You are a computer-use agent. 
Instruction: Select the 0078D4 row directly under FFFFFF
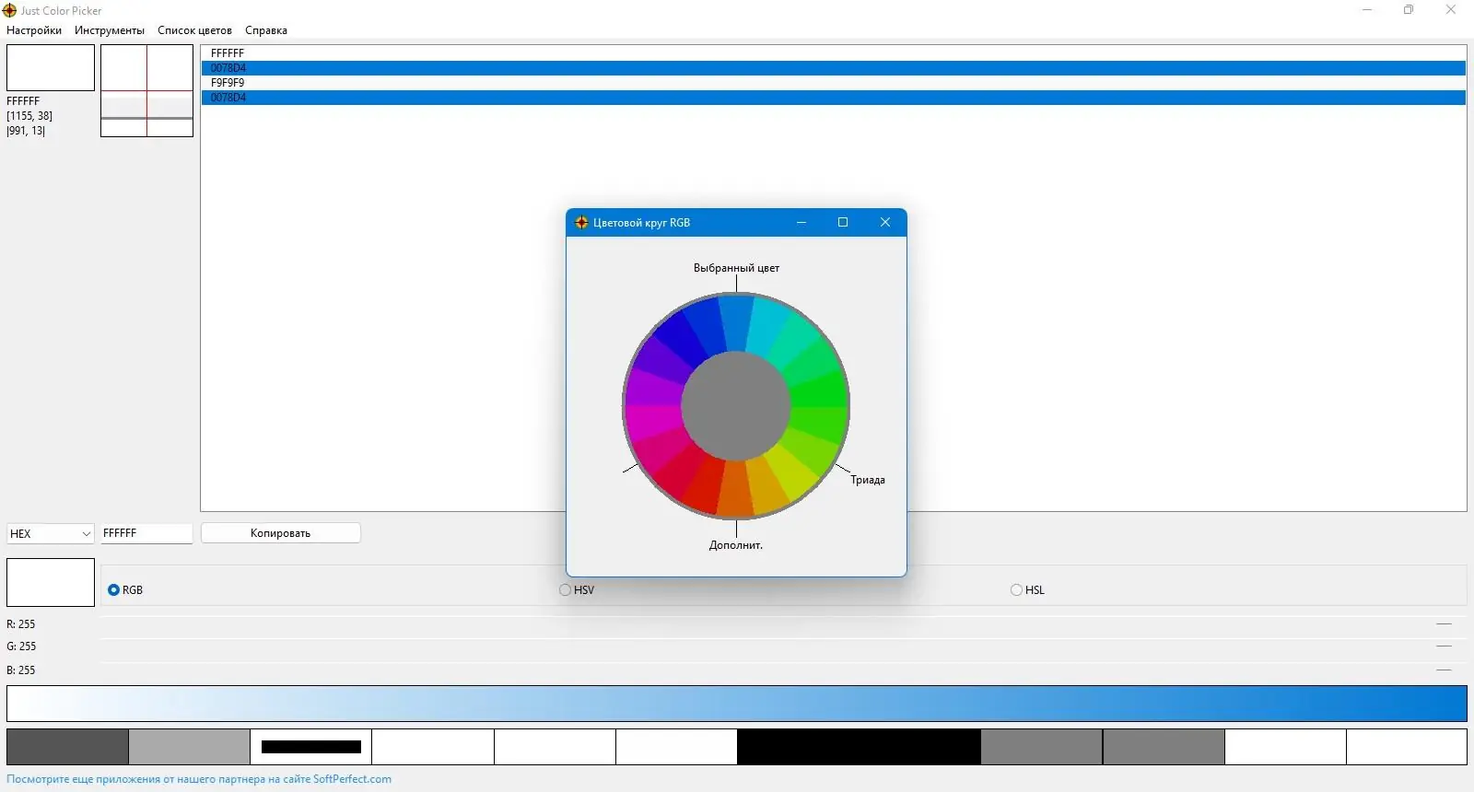834,68
